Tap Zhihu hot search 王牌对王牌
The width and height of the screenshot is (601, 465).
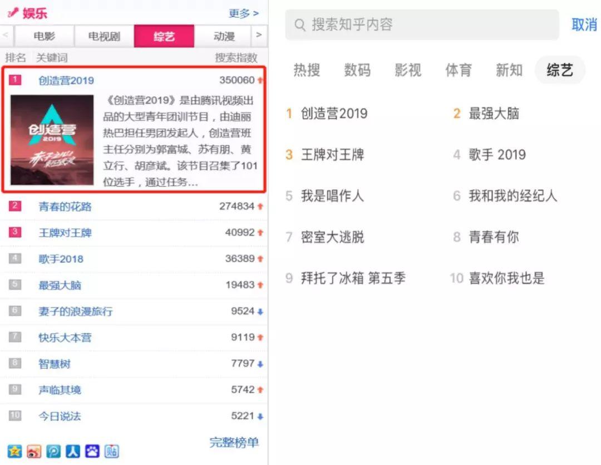point(332,155)
